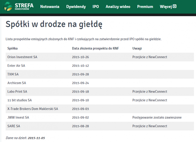Click the Spółka column header
The width and height of the screenshot is (196, 142).
coord(12,48)
